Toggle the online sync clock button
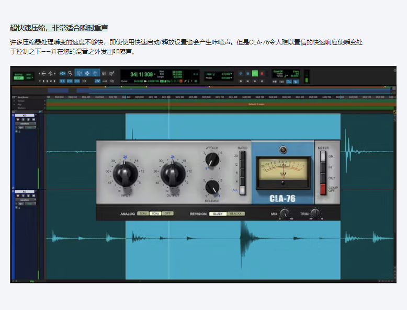The width and height of the screenshot is (407, 310). click(x=241, y=73)
